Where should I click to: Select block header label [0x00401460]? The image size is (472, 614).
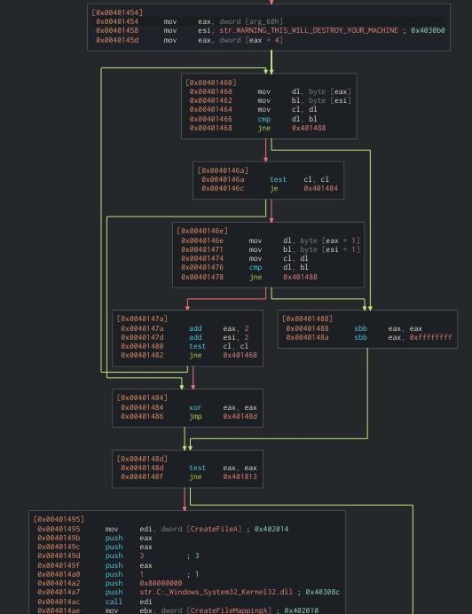tap(211, 83)
